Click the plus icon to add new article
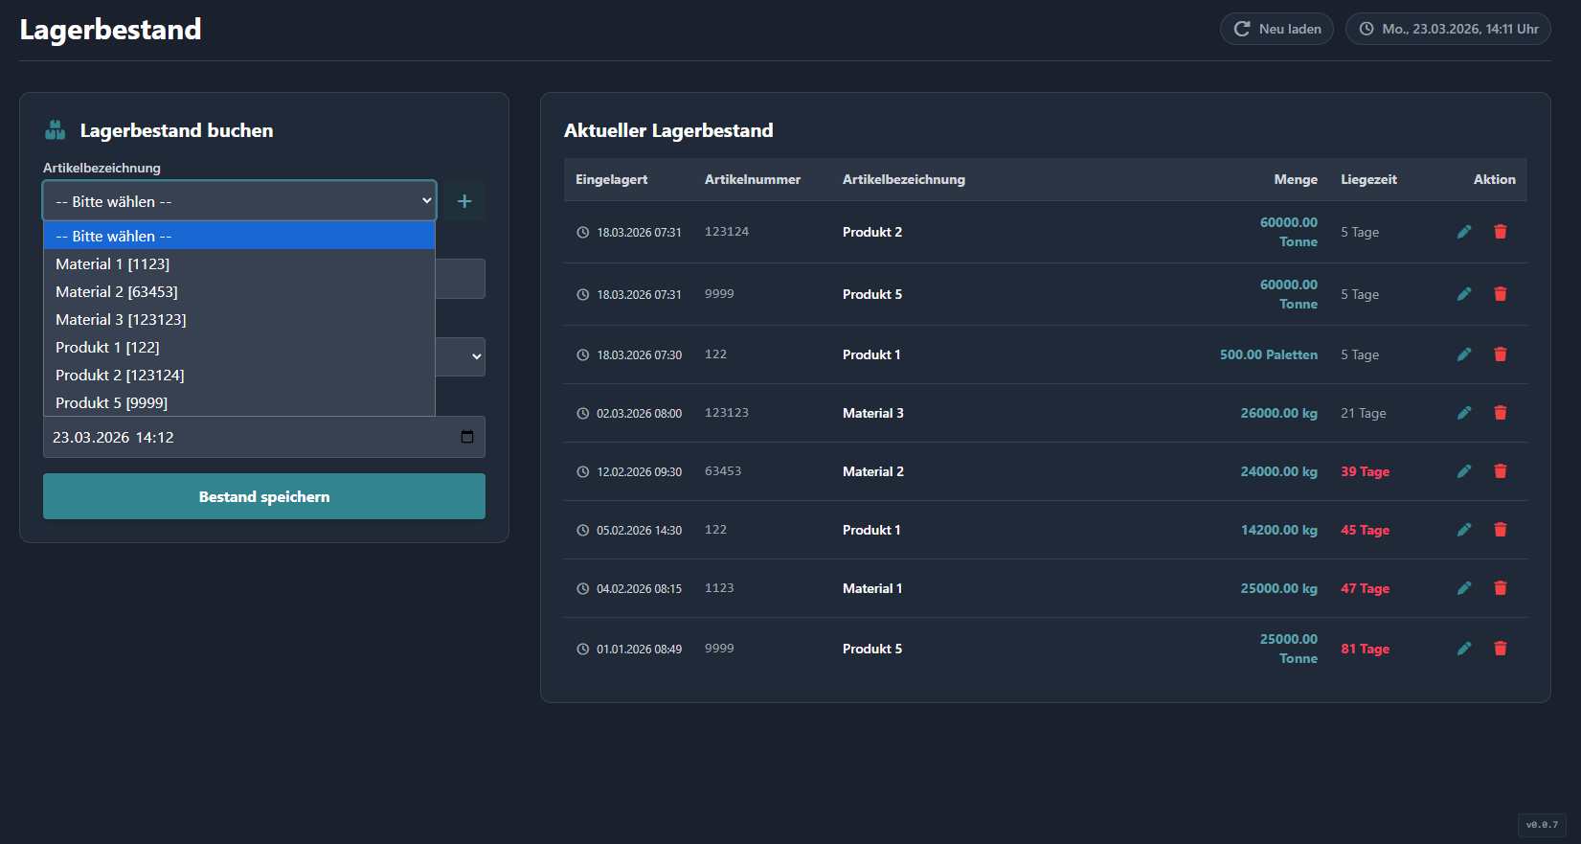 464,201
